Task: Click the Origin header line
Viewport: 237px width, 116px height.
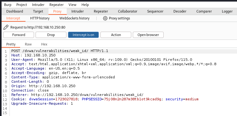Action: (43, 86)
